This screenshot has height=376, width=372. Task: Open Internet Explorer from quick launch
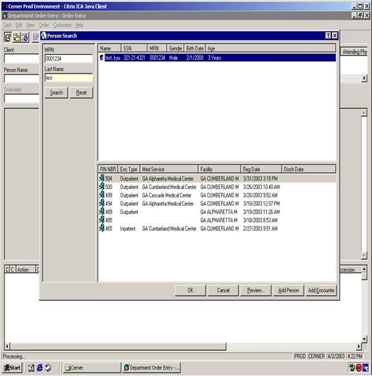click(x=39, y=368)
